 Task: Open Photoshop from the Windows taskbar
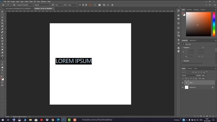(64, 120)
